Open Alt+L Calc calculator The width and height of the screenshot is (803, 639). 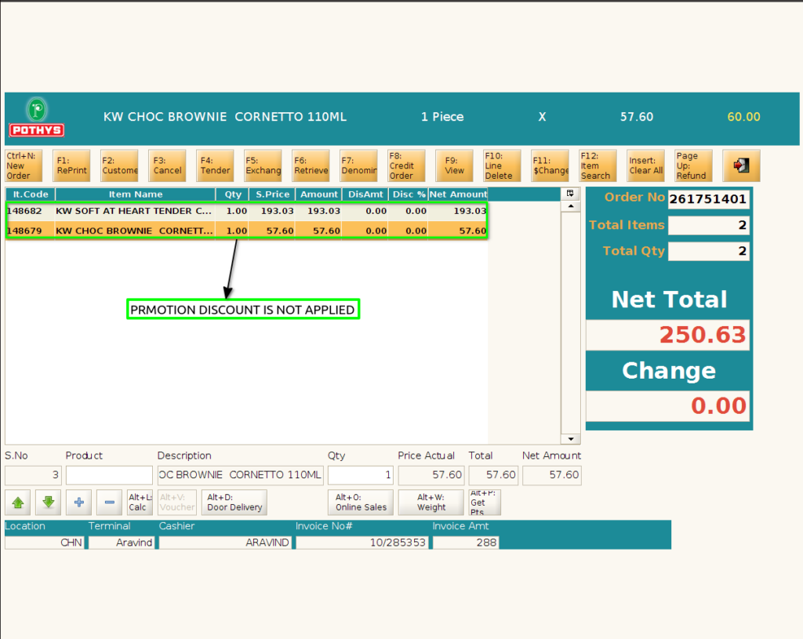pyautogui.click(x=140, y=503)
